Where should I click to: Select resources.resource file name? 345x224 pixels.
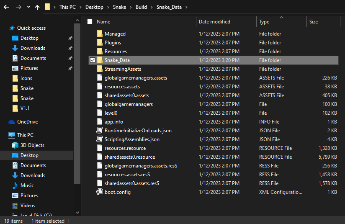[x=125, y=148]
